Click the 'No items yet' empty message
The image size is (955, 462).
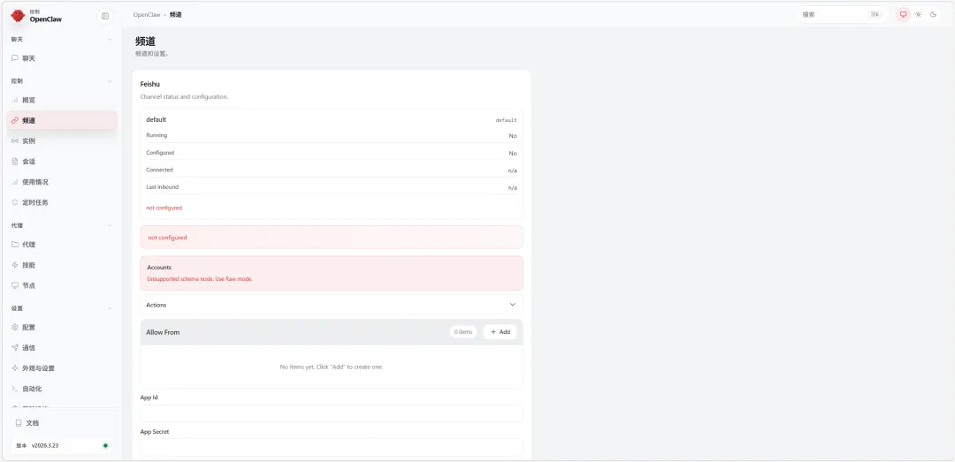[x=332, y=367]
